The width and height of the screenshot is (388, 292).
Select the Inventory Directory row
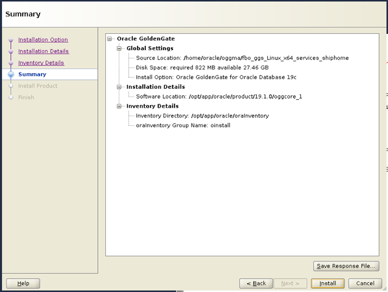point(202,116)
